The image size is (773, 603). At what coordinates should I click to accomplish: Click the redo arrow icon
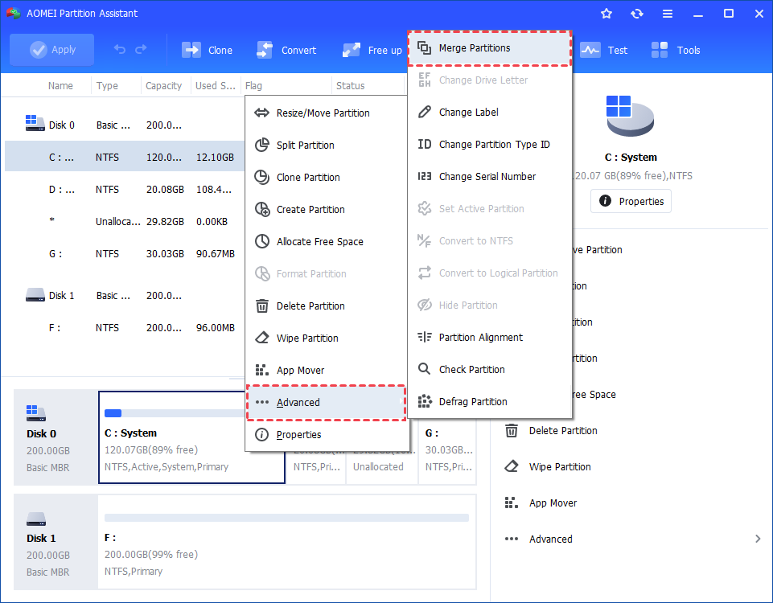[x=141, y=49]
